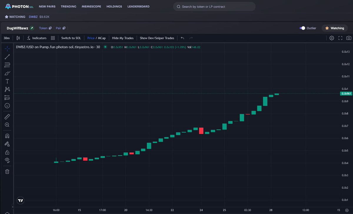Select the brush drawing tool
The image size is (353, 214).
[x=7, y=73]
